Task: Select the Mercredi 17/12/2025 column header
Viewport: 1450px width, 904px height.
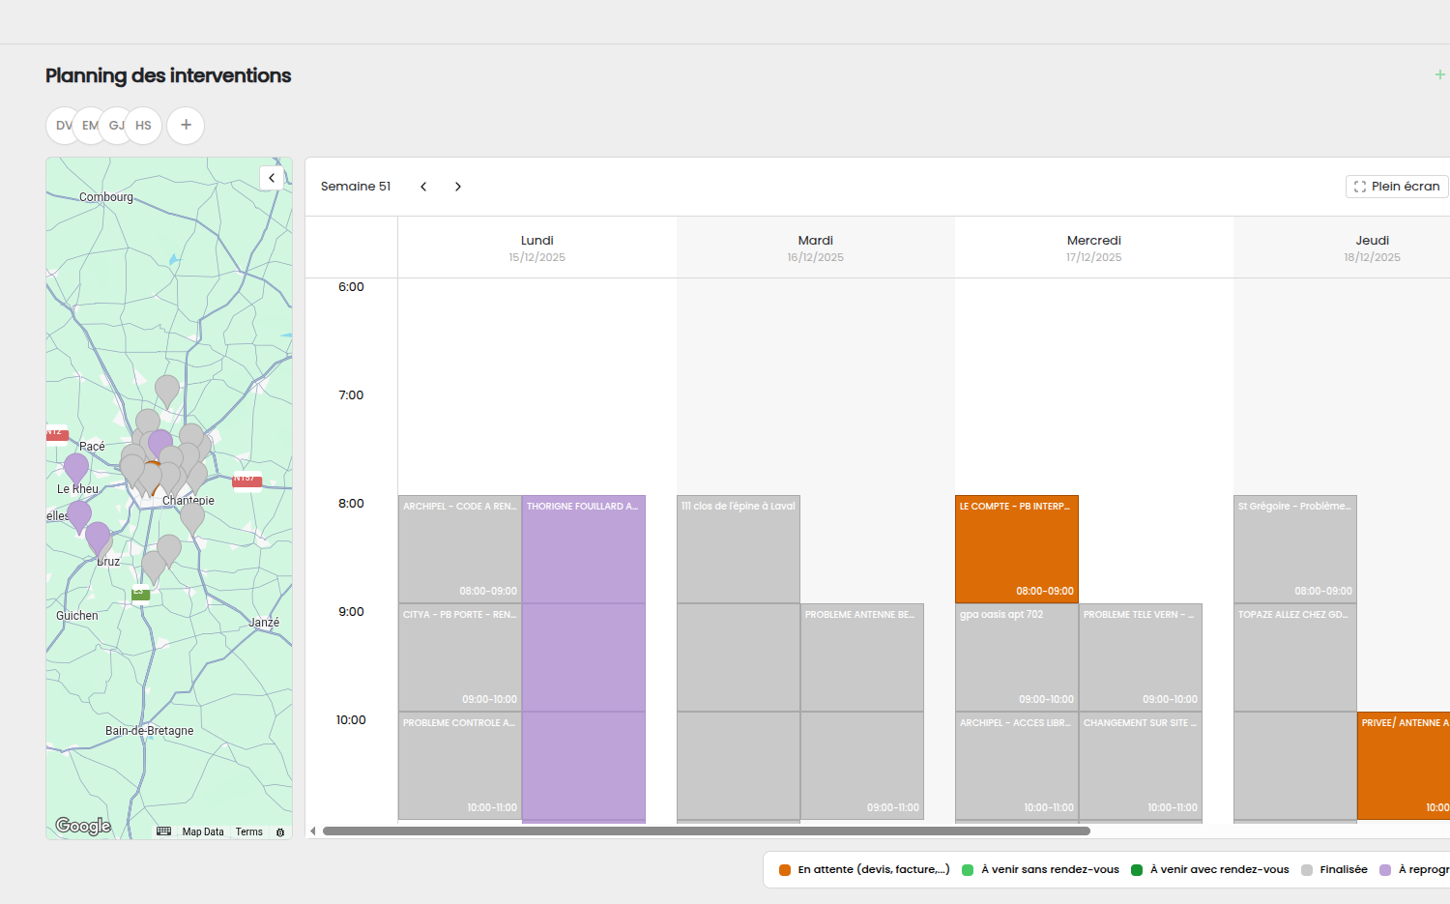Action: click(x=1093, y=248)
